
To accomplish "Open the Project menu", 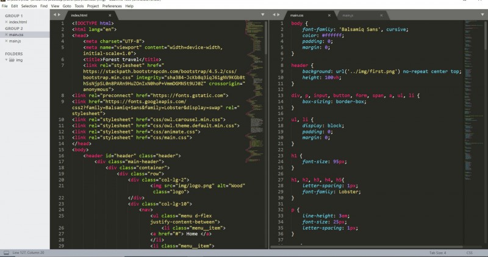I will coord(93,6).
